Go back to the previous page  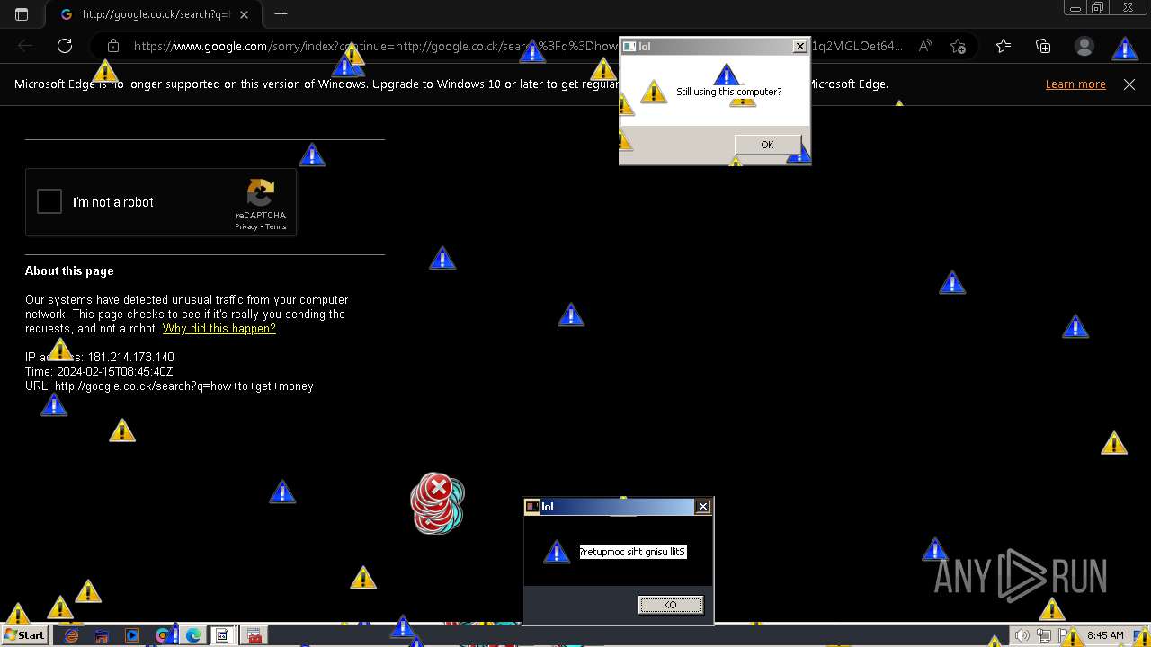click(25, 46)
